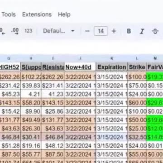Viewport: 163px width, 163px height.
Task: Toggle bold formatting
Action: 129,31
